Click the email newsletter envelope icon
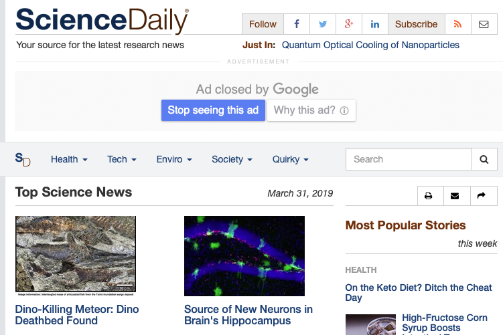The image size is (503, 335). (x=484, y=24)
